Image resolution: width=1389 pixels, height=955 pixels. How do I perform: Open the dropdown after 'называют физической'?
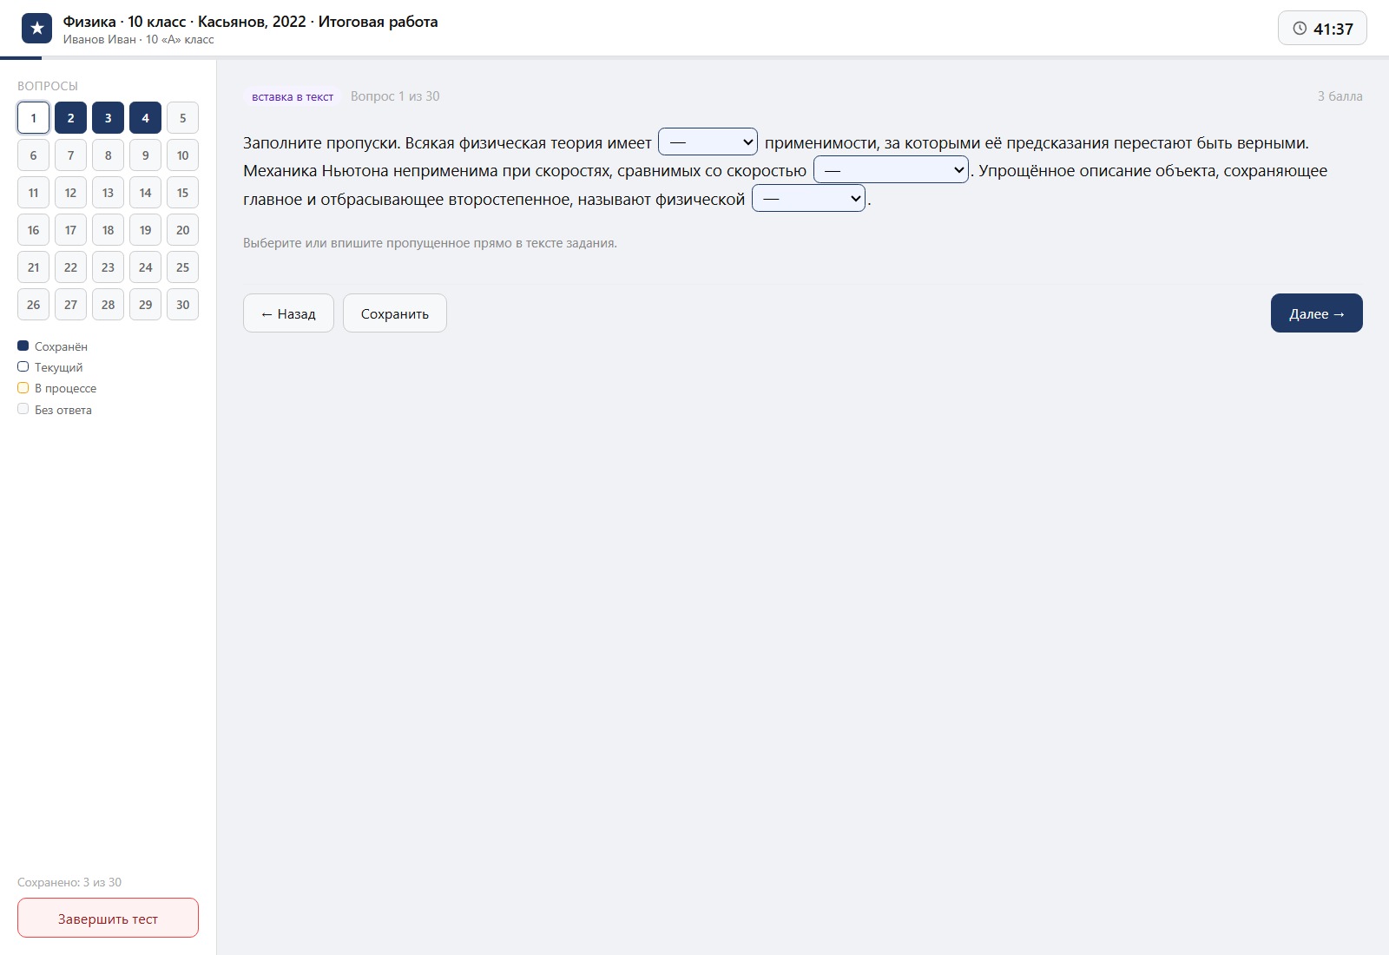[x=808, y=198]
